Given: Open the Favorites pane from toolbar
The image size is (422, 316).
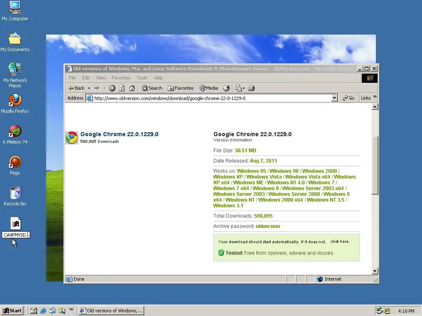Looking at the screenshot, I should tap(181, 88).
